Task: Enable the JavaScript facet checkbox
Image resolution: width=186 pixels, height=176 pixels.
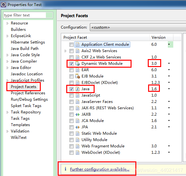Action: coord(71,95)
